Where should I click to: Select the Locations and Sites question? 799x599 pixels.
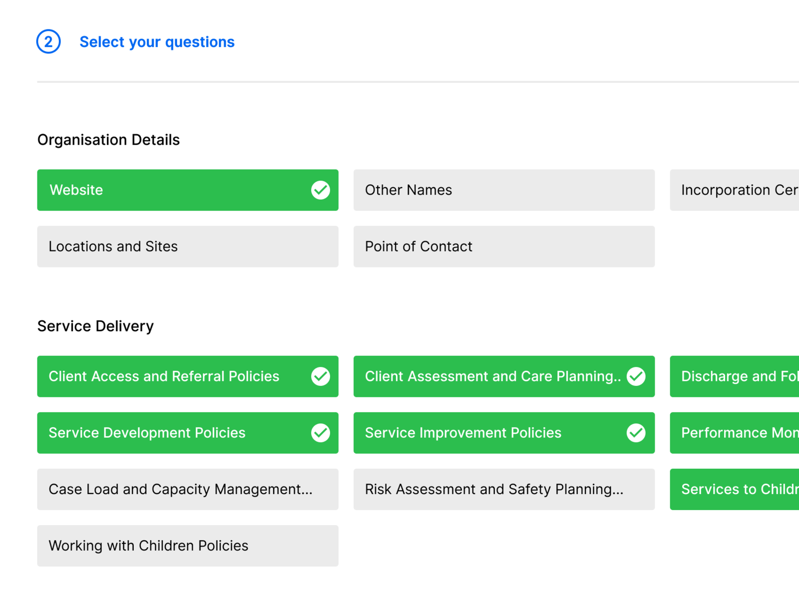[187, 247]
